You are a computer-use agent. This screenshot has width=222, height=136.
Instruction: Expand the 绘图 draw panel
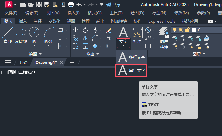click(x=35, y=54)
